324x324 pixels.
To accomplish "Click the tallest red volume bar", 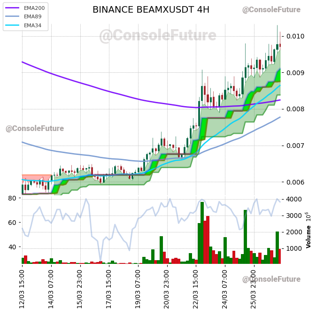I will 208,240.
